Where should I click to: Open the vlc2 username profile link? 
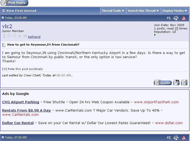tap(7, 26)
